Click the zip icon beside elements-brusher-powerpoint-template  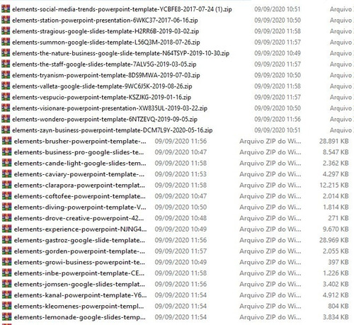point(6,141)
